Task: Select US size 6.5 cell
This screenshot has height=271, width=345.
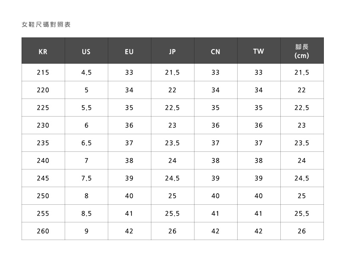Action: [x=86, y=143]
